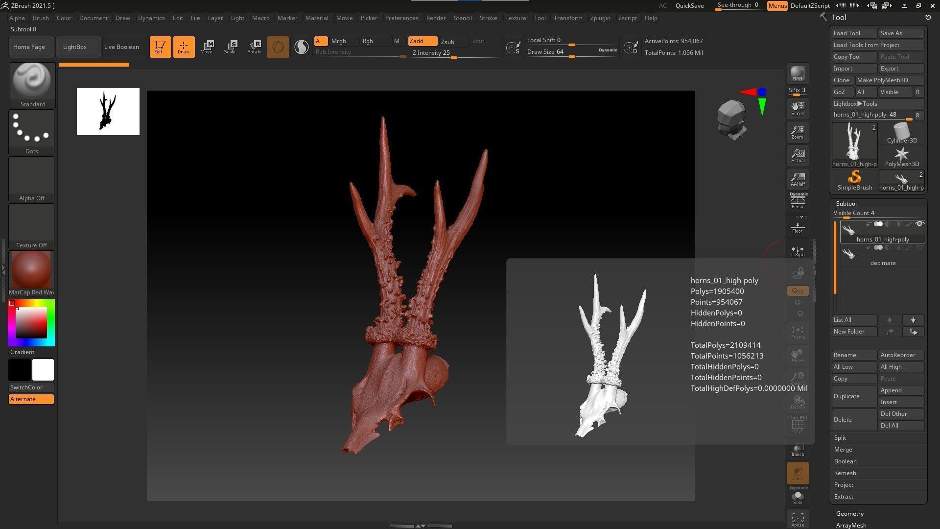This screenshot has height=529, width=940.
Task: Collapse the Subtool section header
Action: point(846,204)
